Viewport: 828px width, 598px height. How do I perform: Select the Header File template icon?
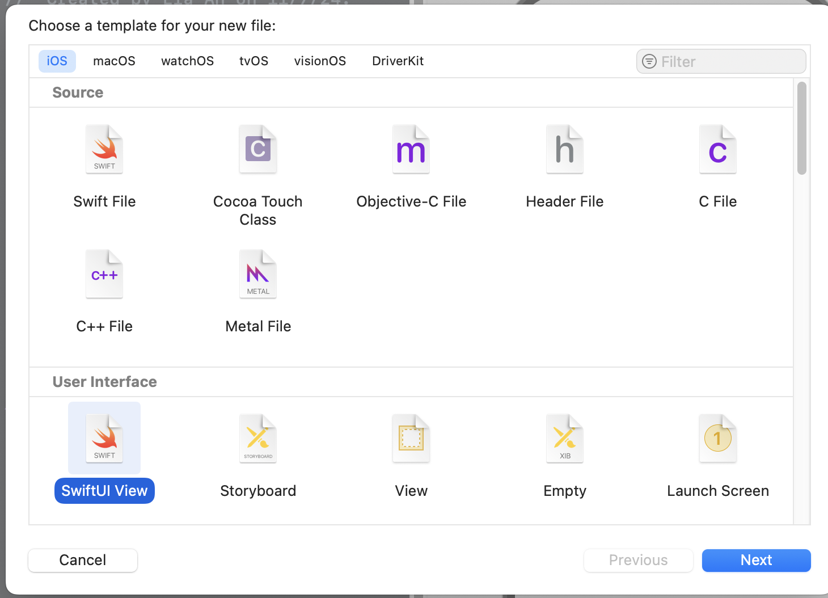[x=565, y=149]
